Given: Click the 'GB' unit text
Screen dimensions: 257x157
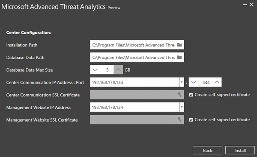Looking at the screenshot, I should tap(127, 70).
